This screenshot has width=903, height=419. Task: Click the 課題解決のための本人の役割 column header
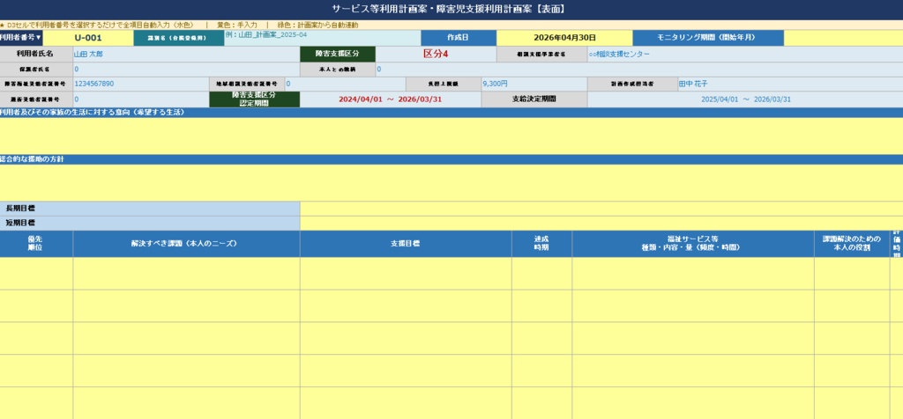click(852, 244)
